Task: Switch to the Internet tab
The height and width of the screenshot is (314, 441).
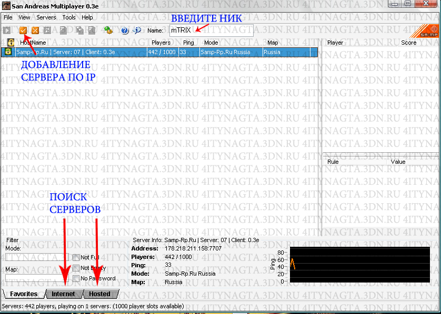Action: (x=63, y=294)
